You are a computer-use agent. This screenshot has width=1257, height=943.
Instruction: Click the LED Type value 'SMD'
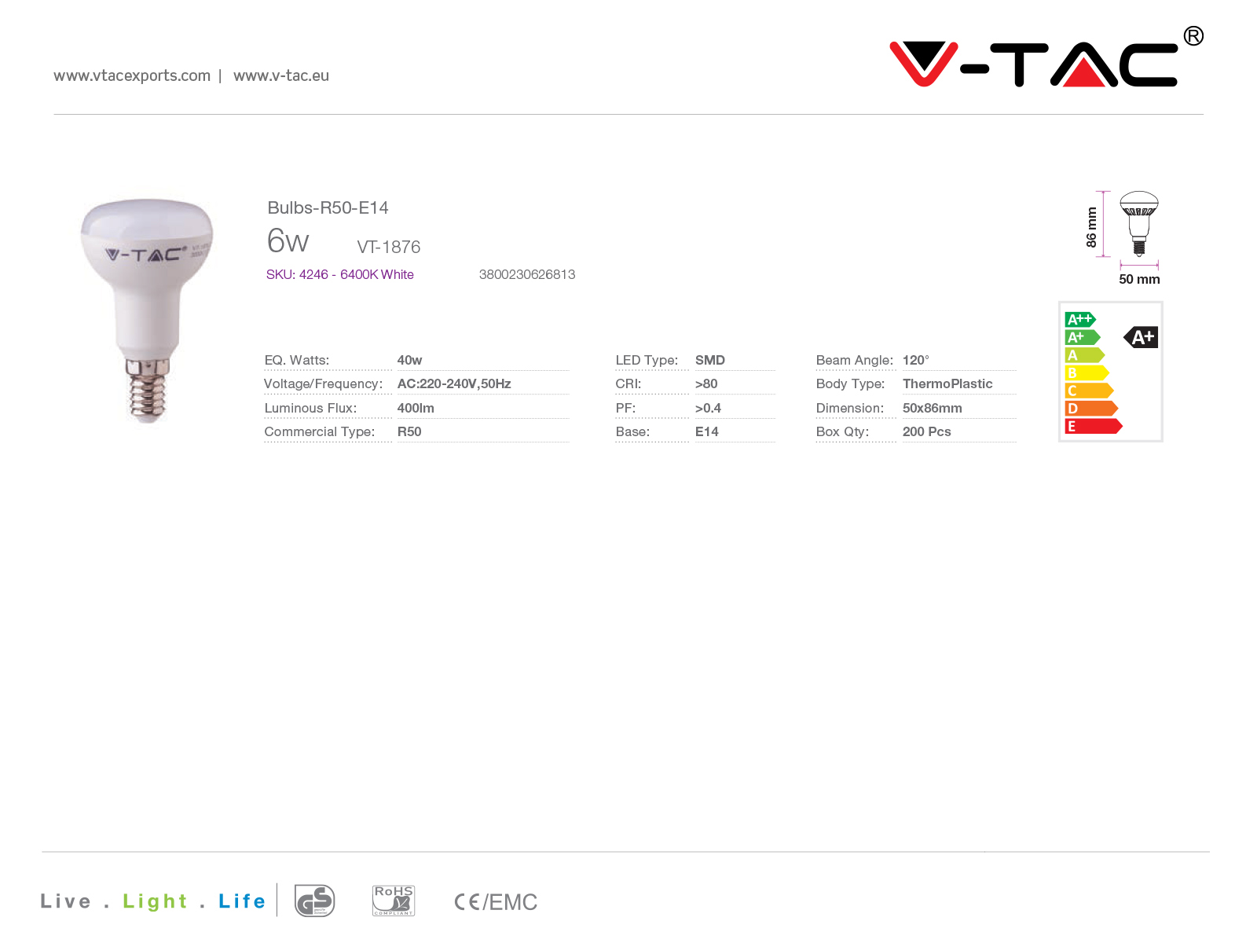point(710,360)
